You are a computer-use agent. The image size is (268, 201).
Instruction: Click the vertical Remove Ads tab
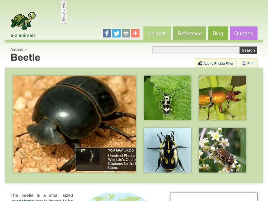coord(64,13)
